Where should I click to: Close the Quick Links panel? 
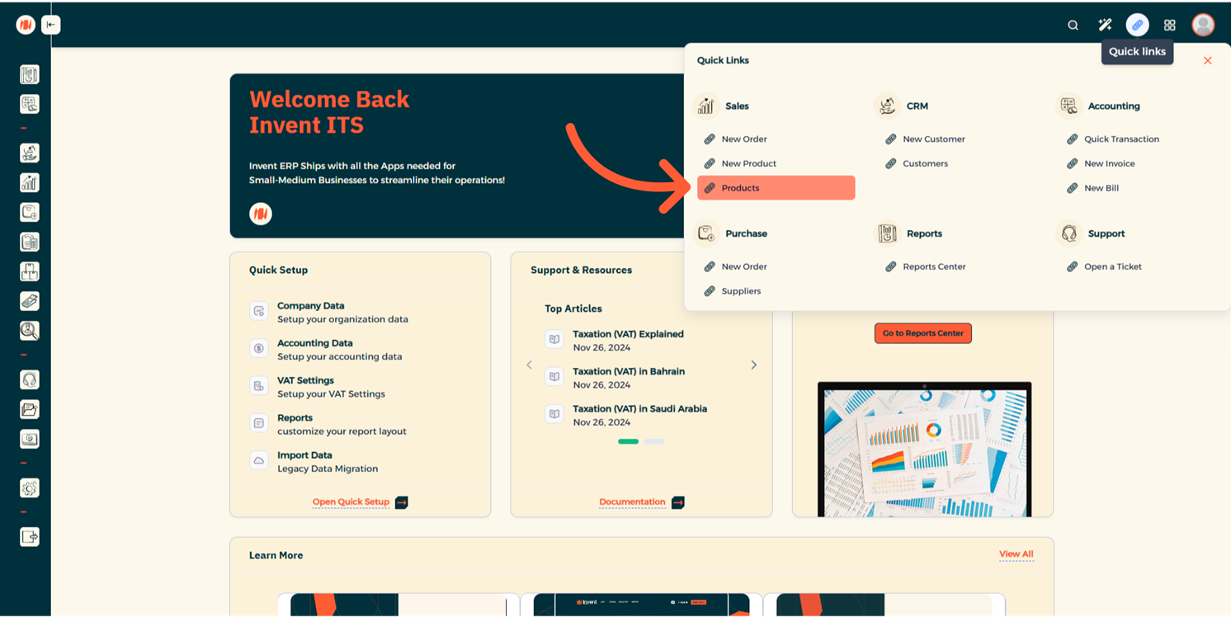click(x=1207, y=61)
